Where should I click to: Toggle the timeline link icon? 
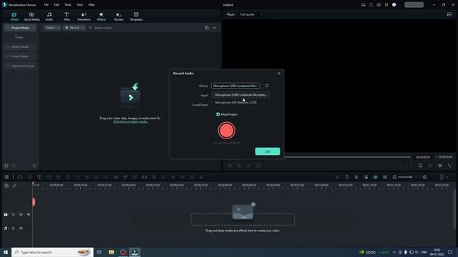click(x=14, y=186)
